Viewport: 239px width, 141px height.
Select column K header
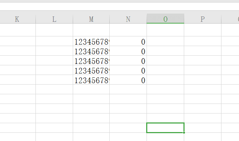(18, 19)
